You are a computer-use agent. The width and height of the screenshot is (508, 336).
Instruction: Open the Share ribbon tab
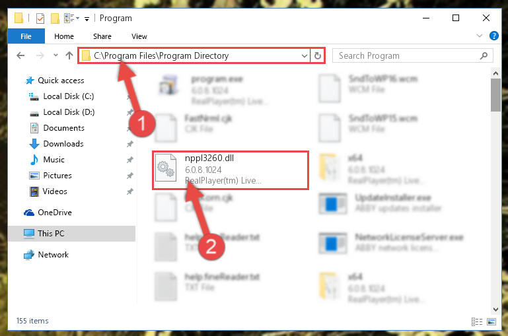pyautogui.click(x=102, y=36)
